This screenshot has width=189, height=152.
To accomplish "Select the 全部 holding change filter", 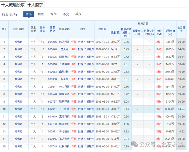I will pos(28,14).
